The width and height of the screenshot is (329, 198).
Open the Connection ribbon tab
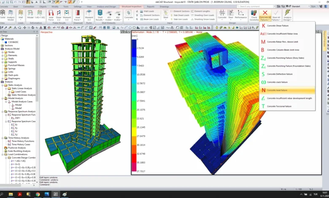29,7
